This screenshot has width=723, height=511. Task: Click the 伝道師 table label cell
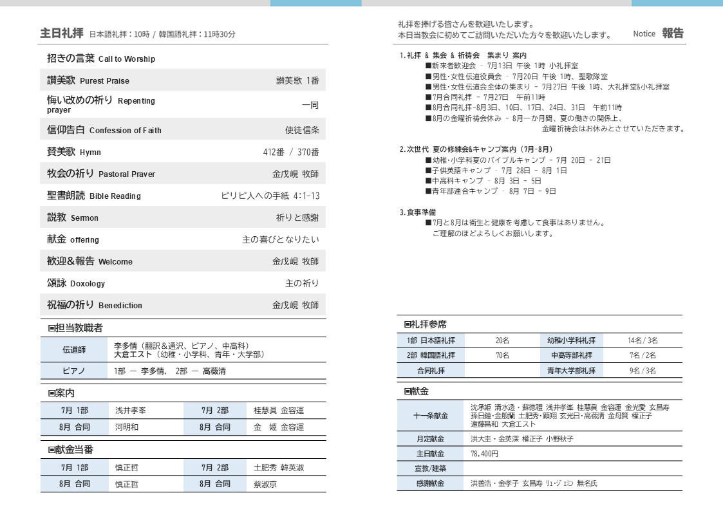point(74,350)
